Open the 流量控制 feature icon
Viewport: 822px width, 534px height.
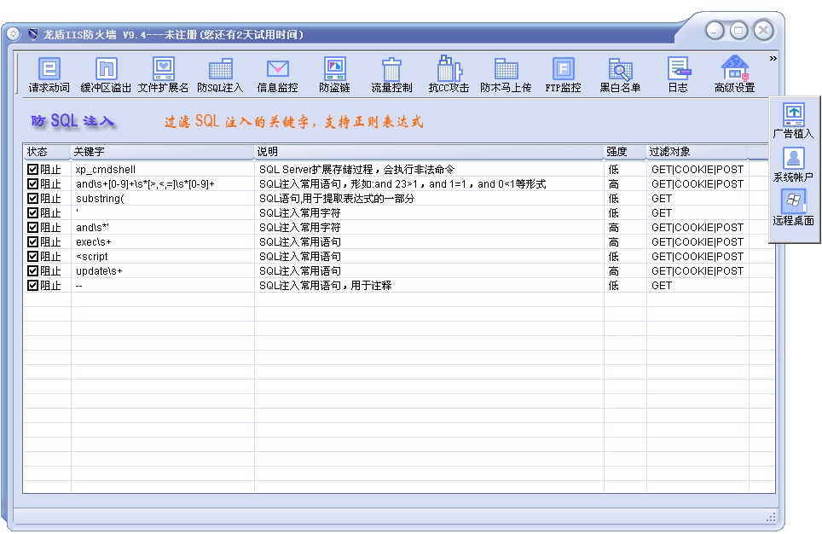tap(391, 73)
